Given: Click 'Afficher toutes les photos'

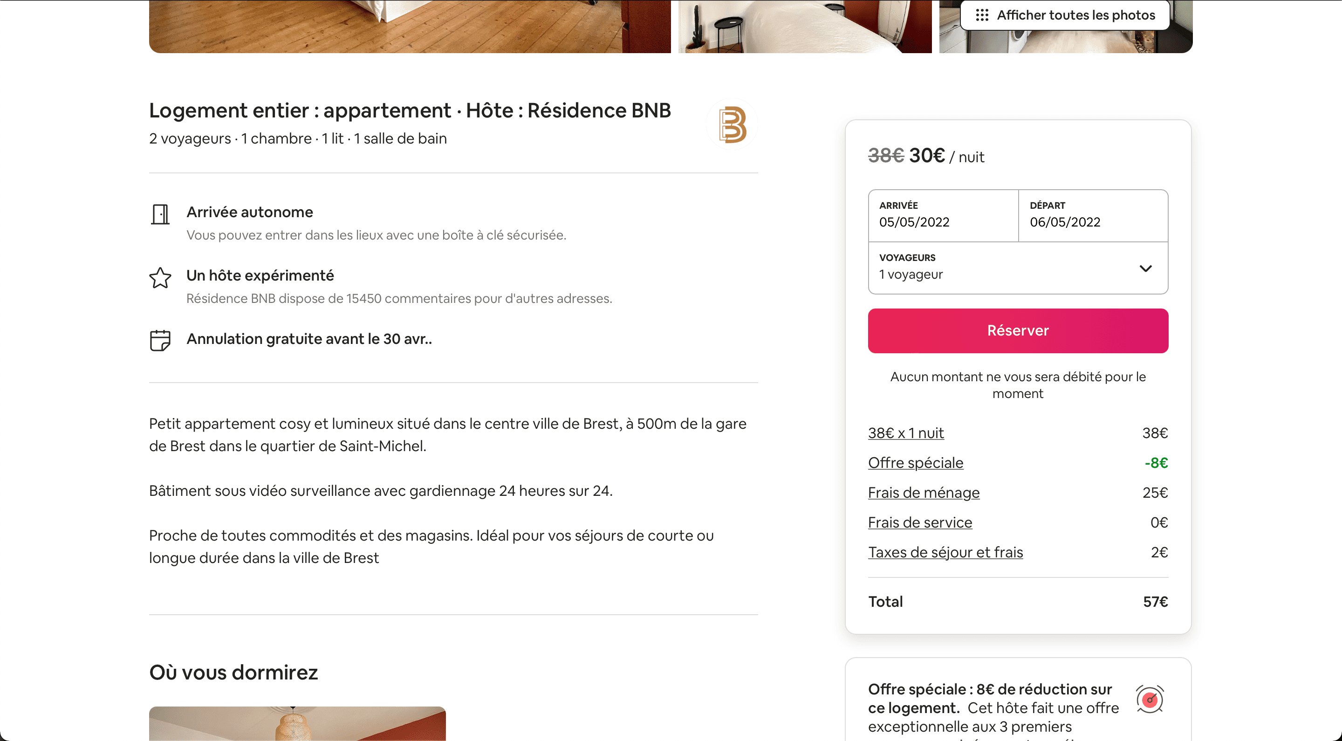Looking at the screenshot, I should click(x=1076, y=15).
